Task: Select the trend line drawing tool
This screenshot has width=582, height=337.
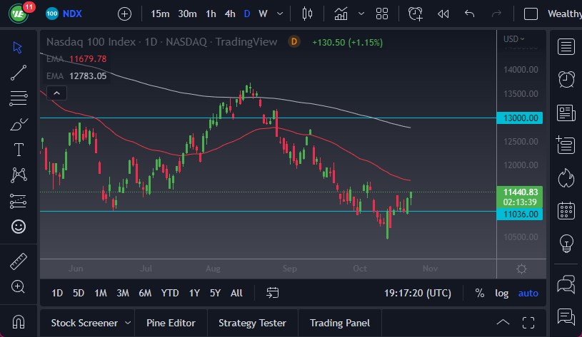Action: (x=19, y=72)
